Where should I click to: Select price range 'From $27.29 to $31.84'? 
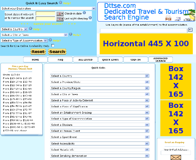click(x=17, y=89)
